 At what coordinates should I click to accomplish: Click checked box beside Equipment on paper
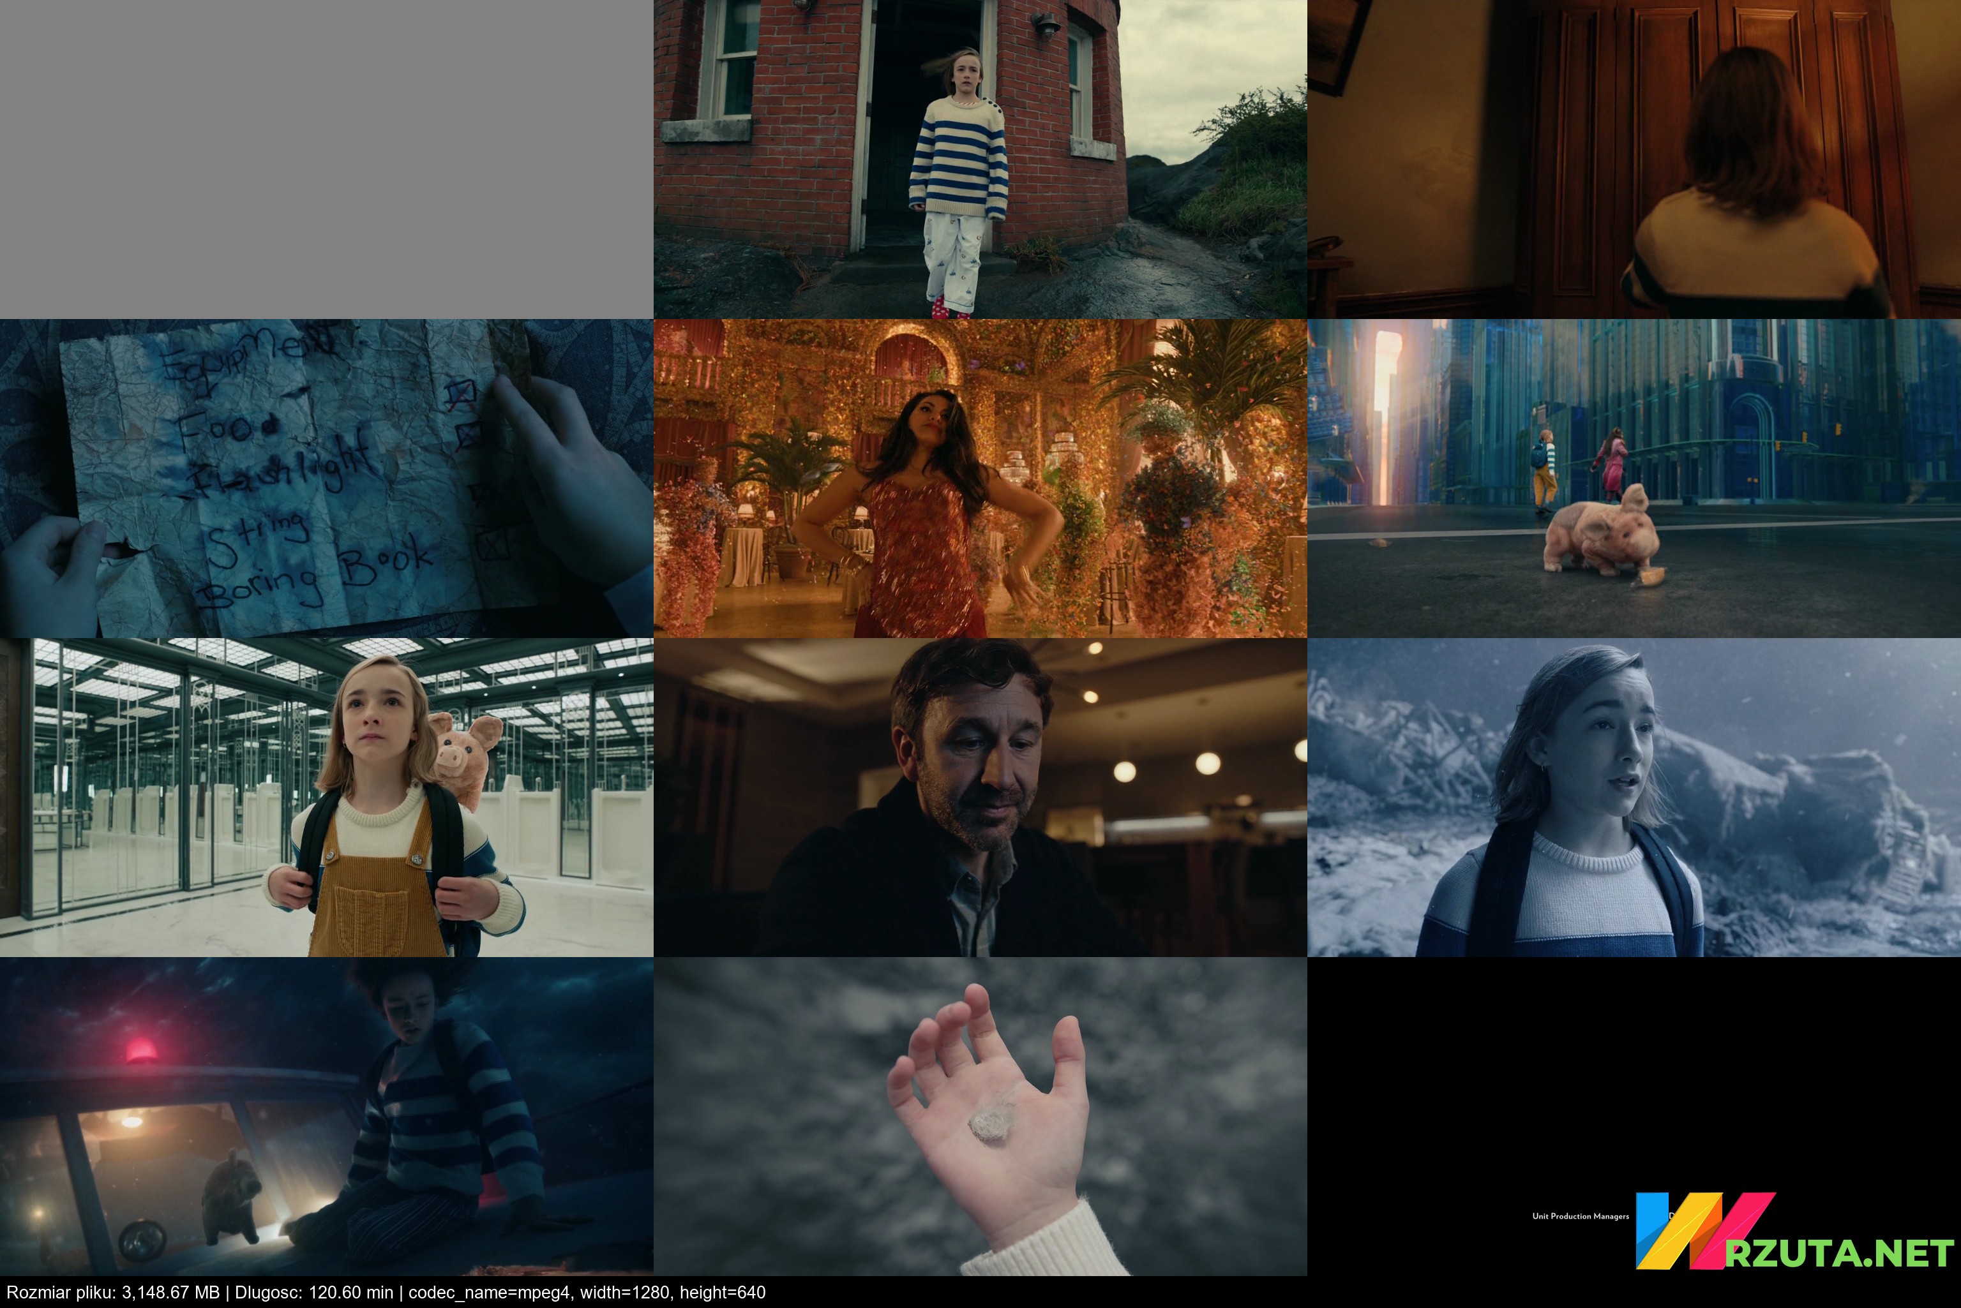(x=462, y=393)
